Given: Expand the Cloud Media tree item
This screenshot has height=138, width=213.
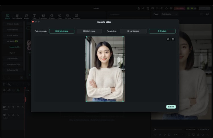Looking at the screenshot, I should 4,35.
